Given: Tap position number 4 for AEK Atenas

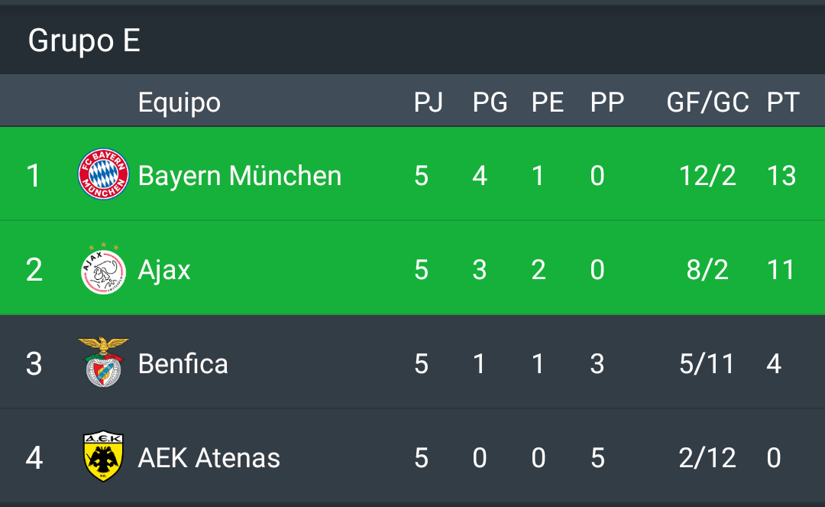Looking at the screenshot, I should pyautogui.click(x=34, y=458).
